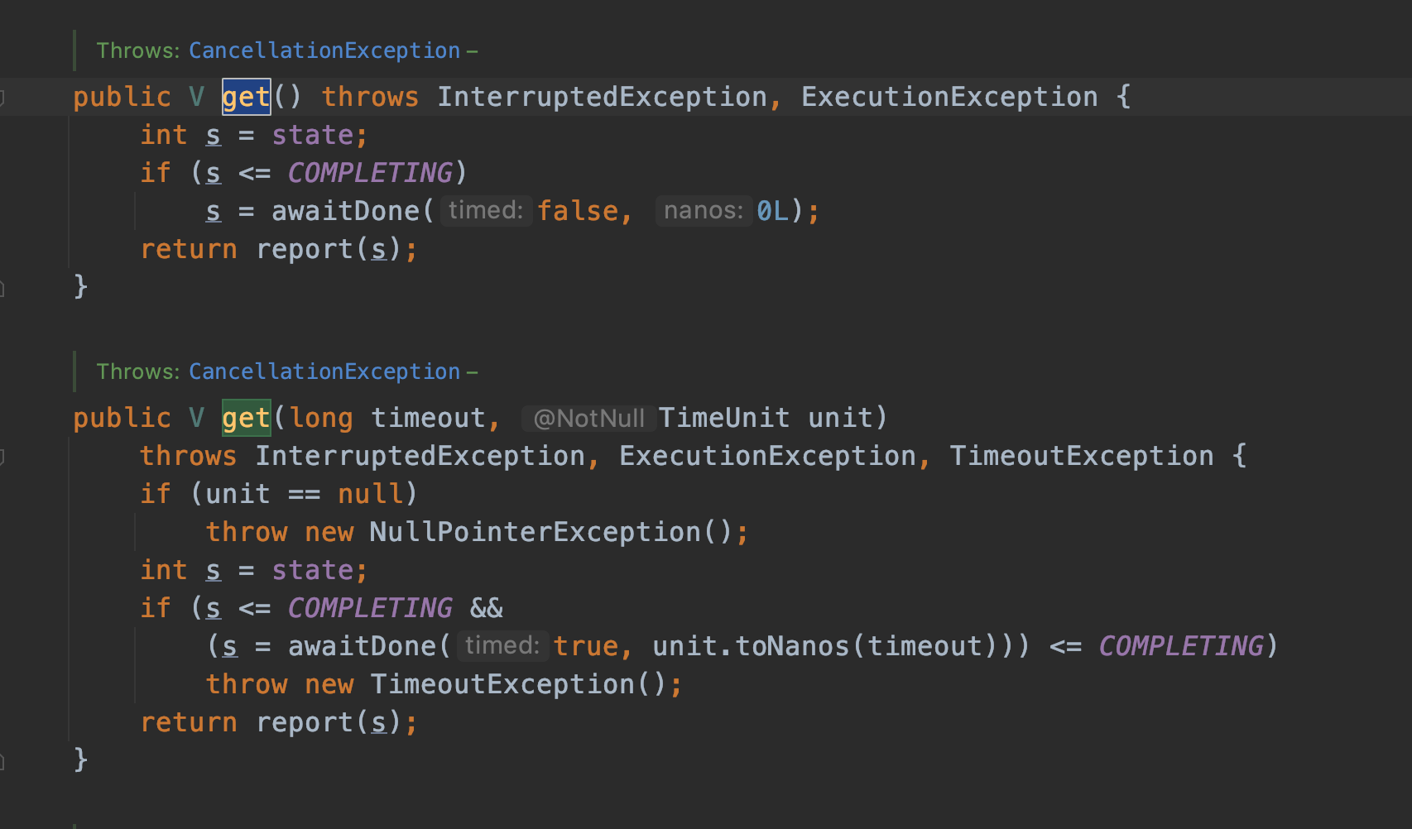
Task: Click 'timed:' hint before the true argument
Action: [x=502, y=646]
